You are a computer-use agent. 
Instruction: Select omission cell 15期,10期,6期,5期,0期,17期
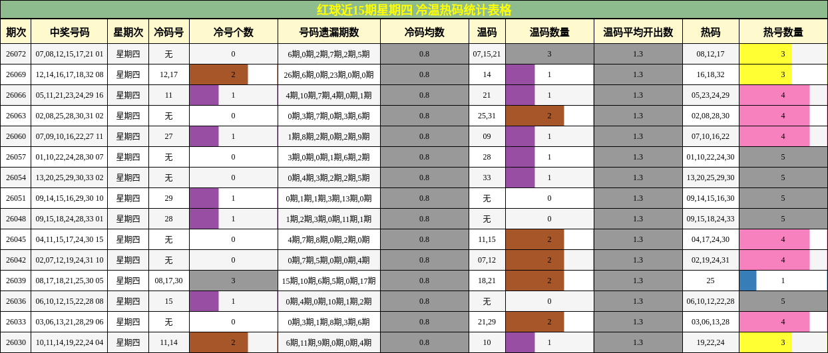tap(329, 281)
